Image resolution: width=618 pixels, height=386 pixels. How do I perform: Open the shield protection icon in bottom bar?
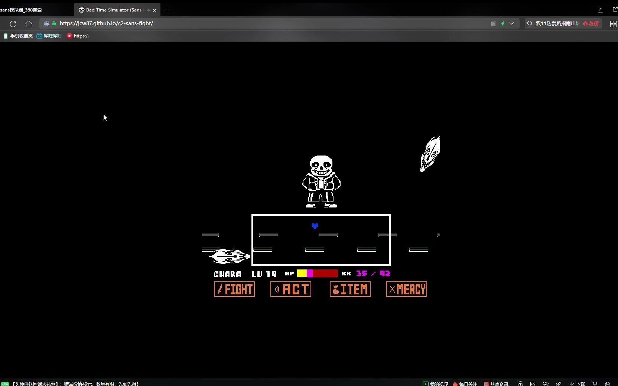521,383
